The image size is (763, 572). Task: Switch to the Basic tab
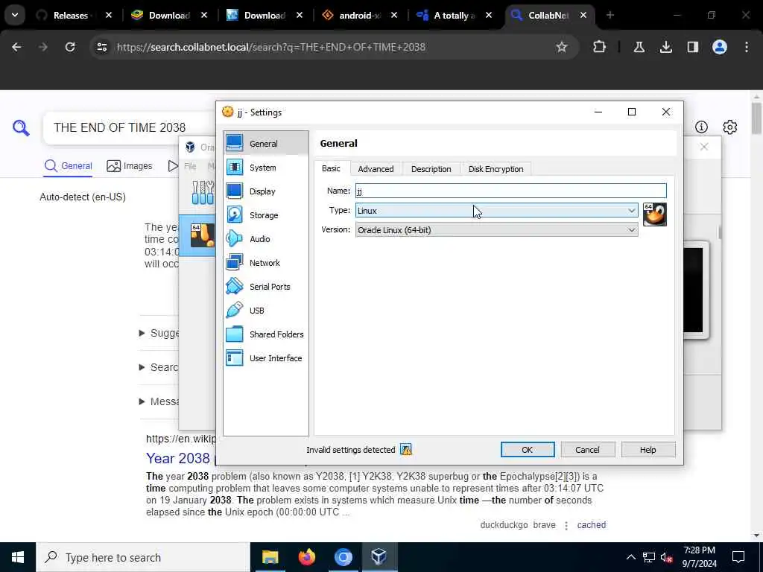pos(331,168)
